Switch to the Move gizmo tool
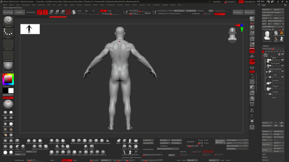Image resolution: width=289 pixels, height=162 pixels. pyautogui.click(x=51, y=12)
